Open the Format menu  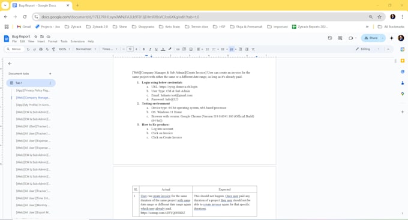tap(53, 41)
